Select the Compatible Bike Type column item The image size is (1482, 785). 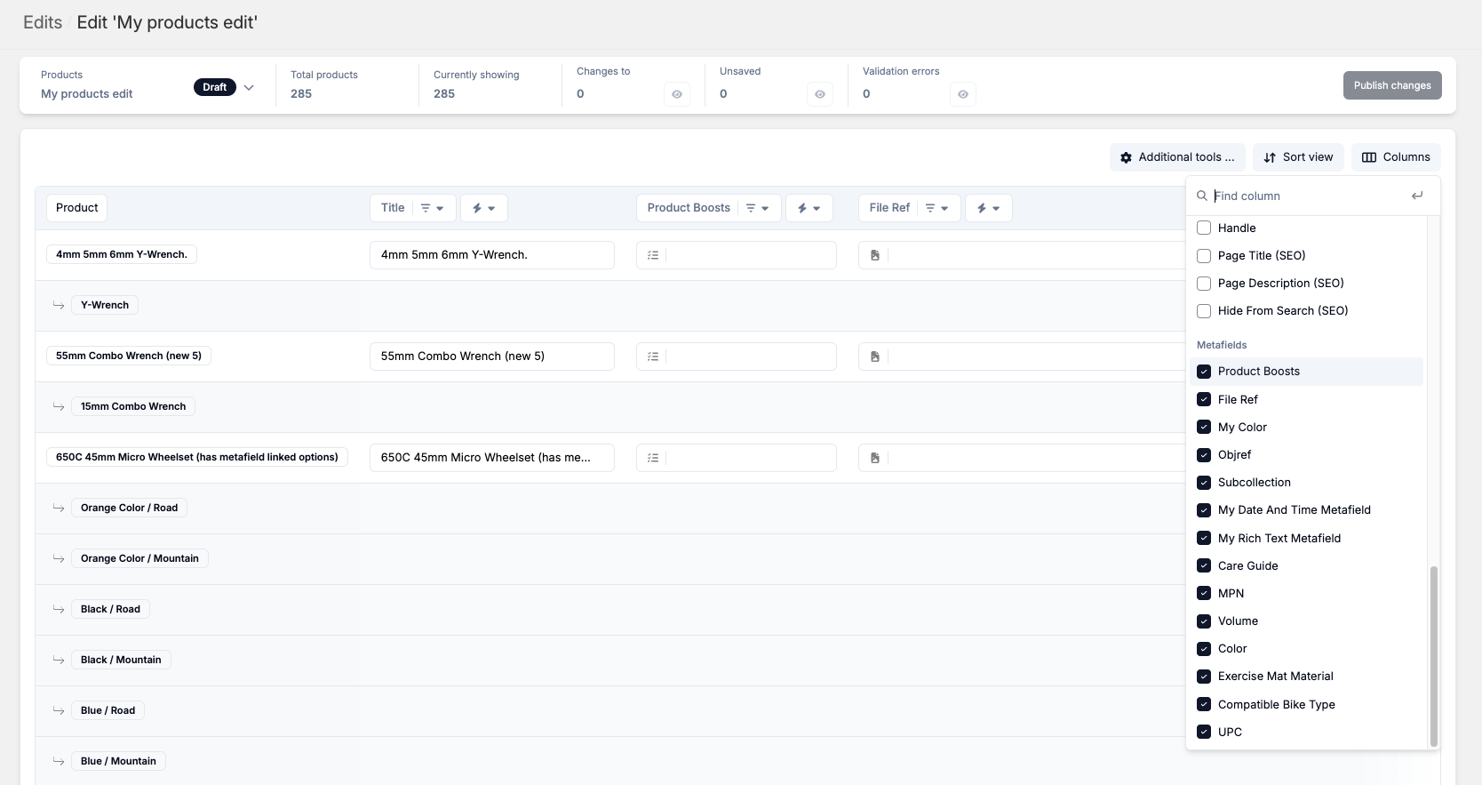click(x=1276, y=704)
